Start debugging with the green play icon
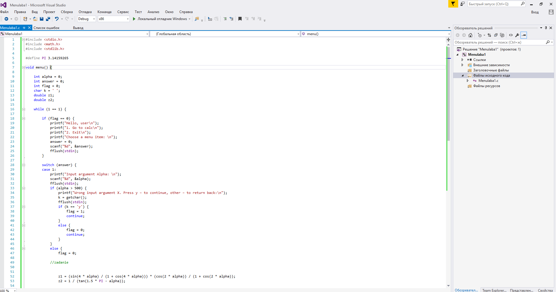 click(134, 19)
